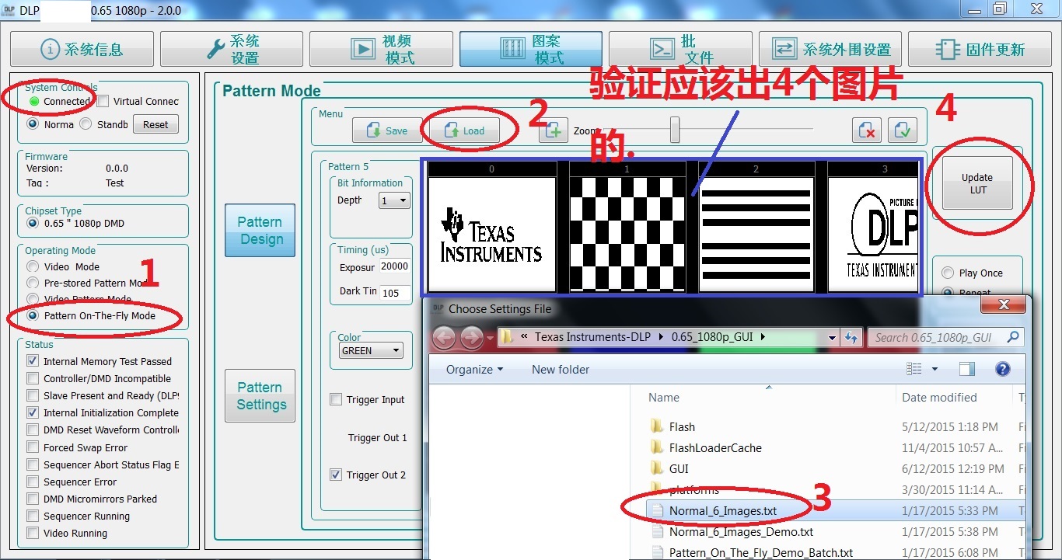Toggle the Sequencer Running checkbox

click(33, 516)
